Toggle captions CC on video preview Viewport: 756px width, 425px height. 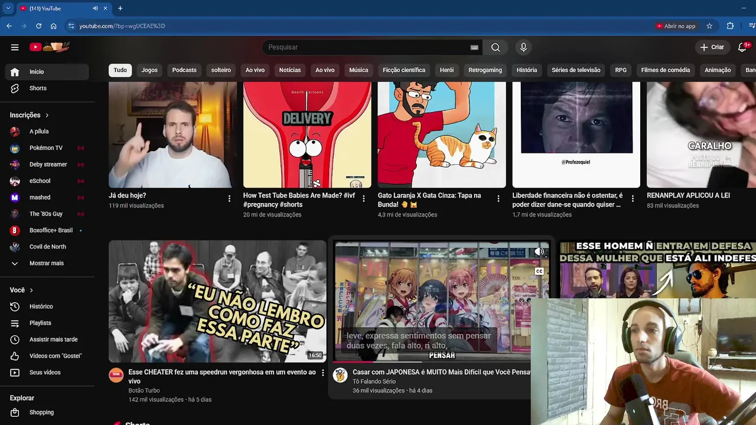pos(539,272)
